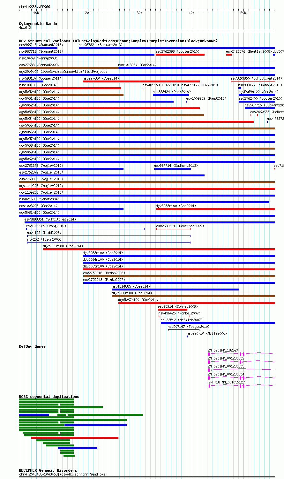Open esv3893860 (Suktitipat2014) variant label
284x479 pixels.
tap(256, 78)
